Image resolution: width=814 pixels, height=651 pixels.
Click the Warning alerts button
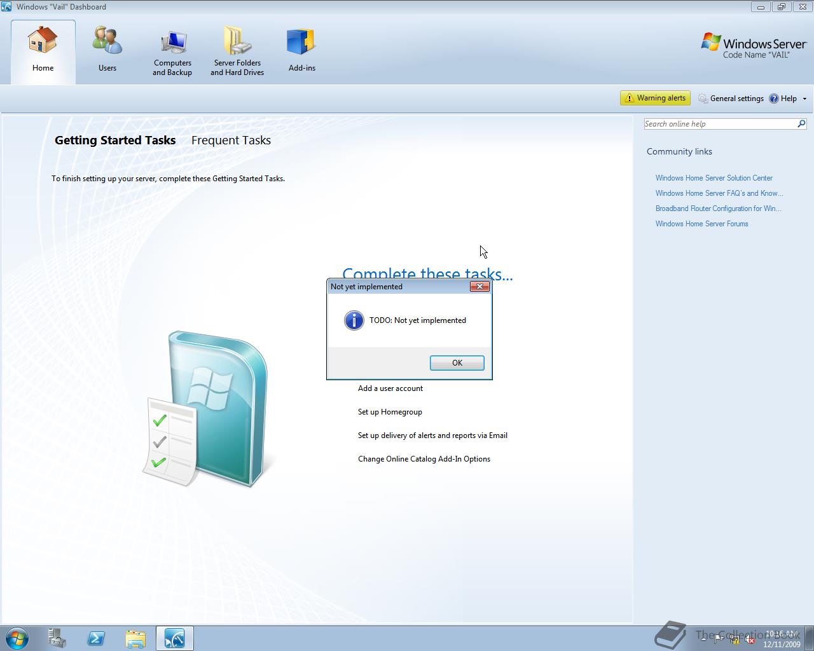(x=655, y=98)
